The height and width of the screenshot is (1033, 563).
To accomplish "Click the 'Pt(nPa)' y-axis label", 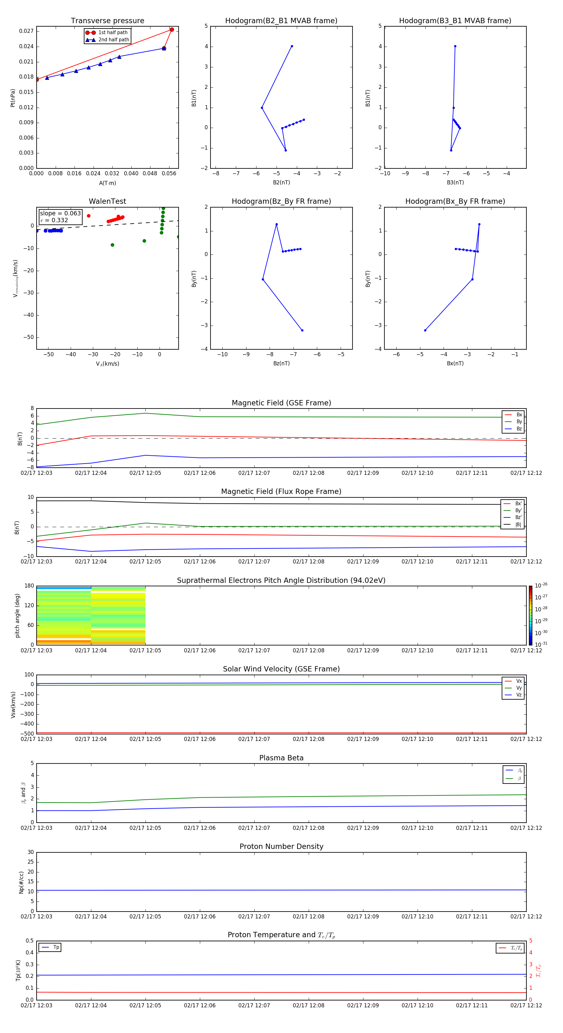I will [x=13, y=98].
